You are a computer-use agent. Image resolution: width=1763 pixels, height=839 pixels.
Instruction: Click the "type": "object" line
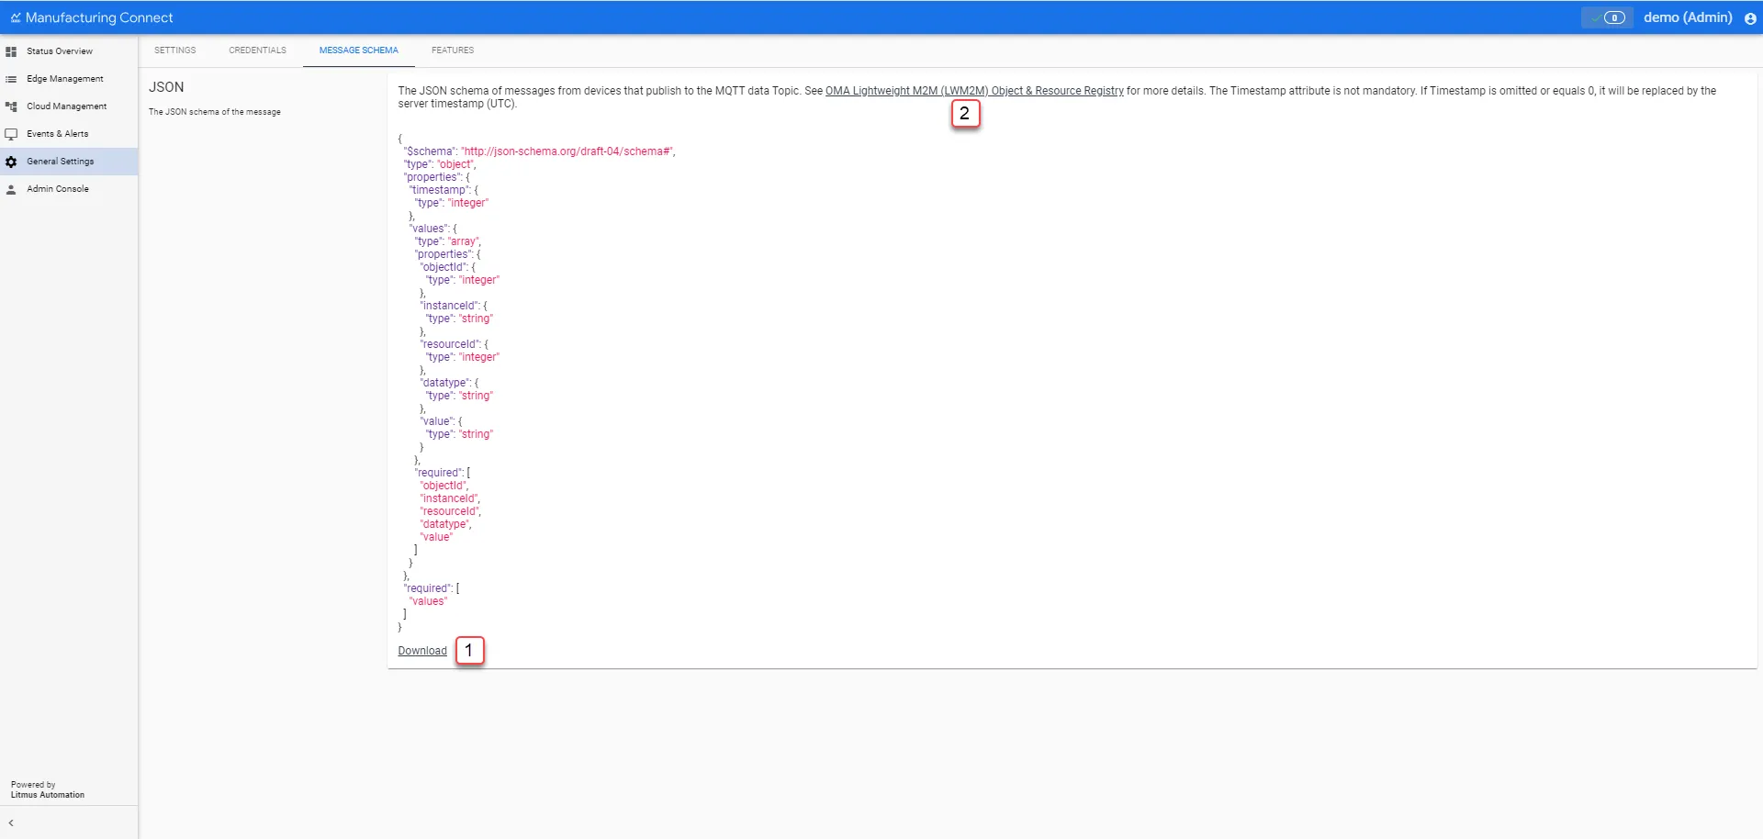440,164
